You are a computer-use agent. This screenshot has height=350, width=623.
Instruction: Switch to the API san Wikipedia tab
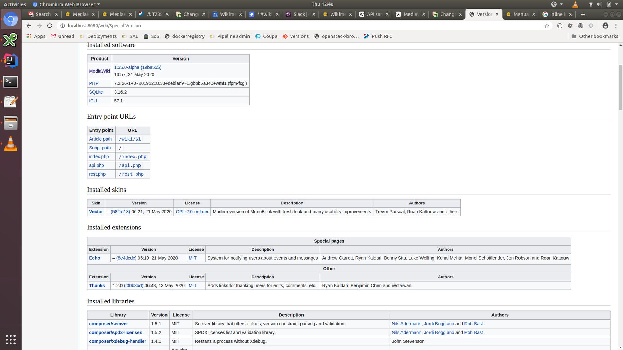point(373,14)
